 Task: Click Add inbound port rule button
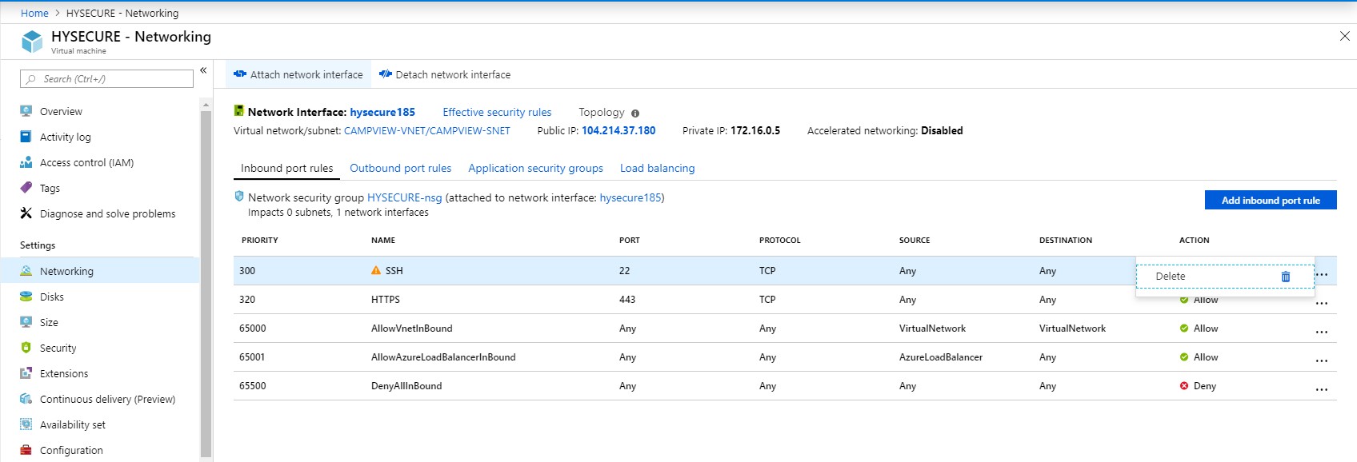click(x=1271, y=200)
